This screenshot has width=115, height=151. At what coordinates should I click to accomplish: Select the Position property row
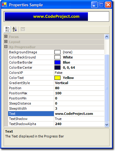[x=56, y=88]
